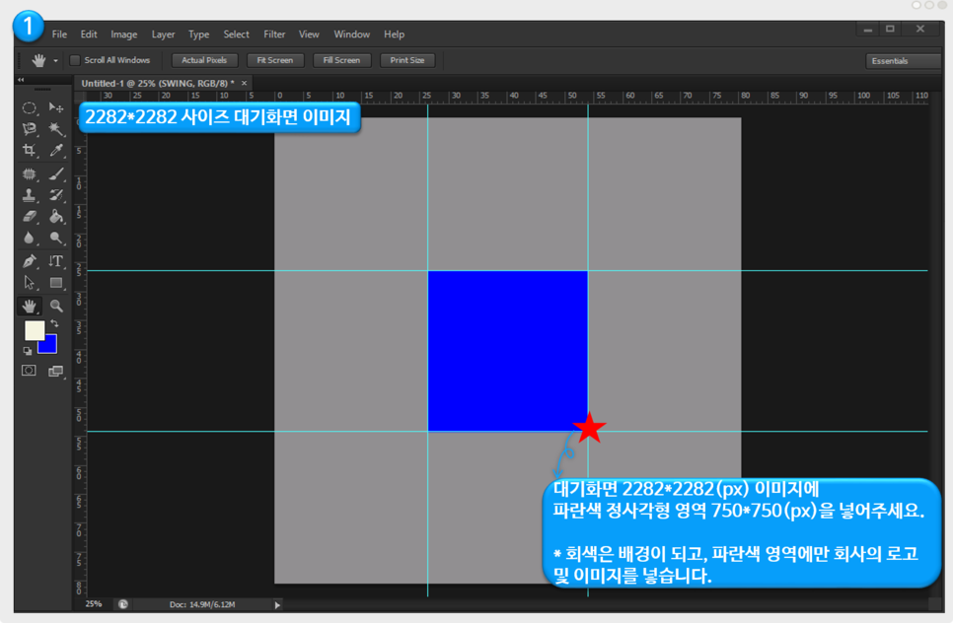Enable Scroll All Windows checkbox
This screenshot has width=953, height=623.
(75, 60)
